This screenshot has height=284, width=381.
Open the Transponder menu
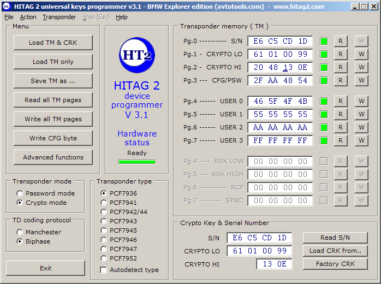click(x=59, y=17)
